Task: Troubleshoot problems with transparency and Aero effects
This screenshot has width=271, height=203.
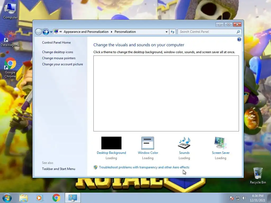Action: [144, 167]
